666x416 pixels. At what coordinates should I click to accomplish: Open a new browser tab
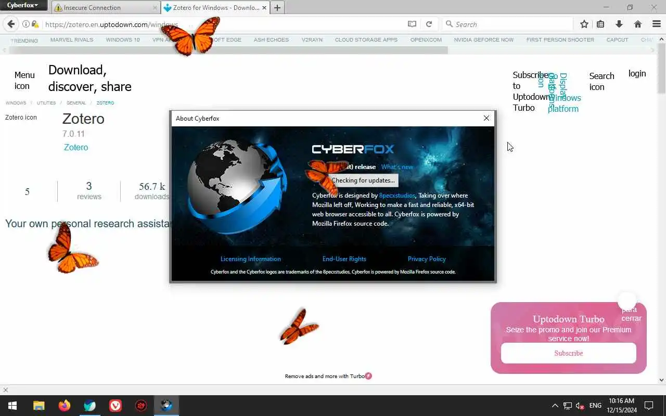(x=277, y=8)
